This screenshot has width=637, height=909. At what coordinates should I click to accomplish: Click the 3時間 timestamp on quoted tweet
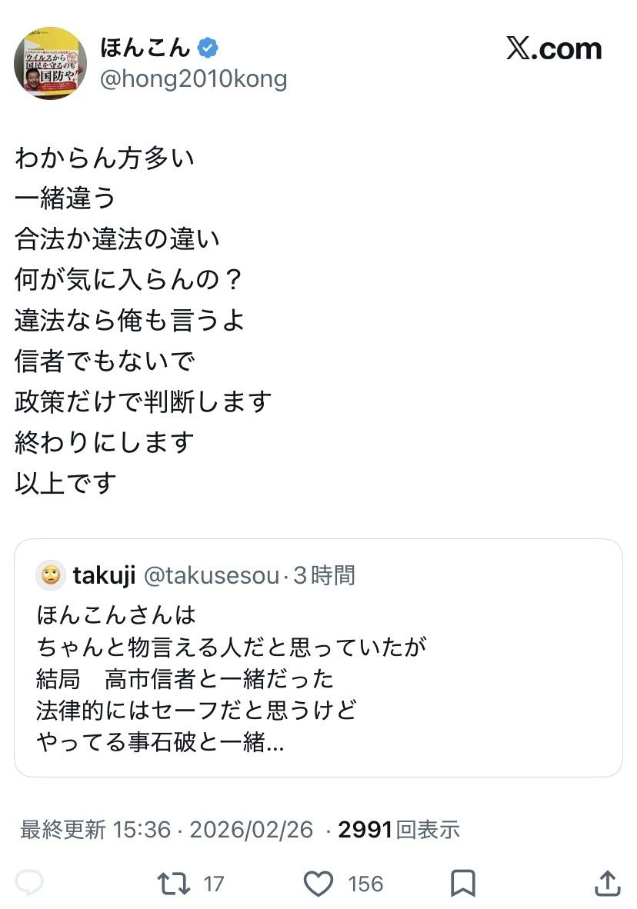325,575
